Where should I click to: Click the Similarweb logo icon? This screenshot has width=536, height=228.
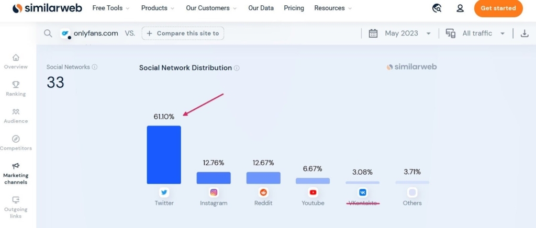17,8
